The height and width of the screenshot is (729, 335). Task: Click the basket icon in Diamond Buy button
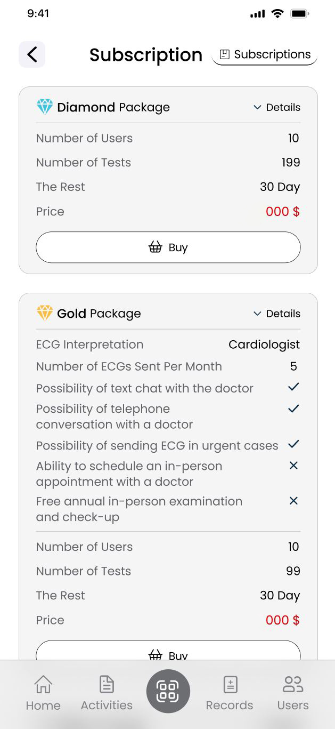point(155,247)
